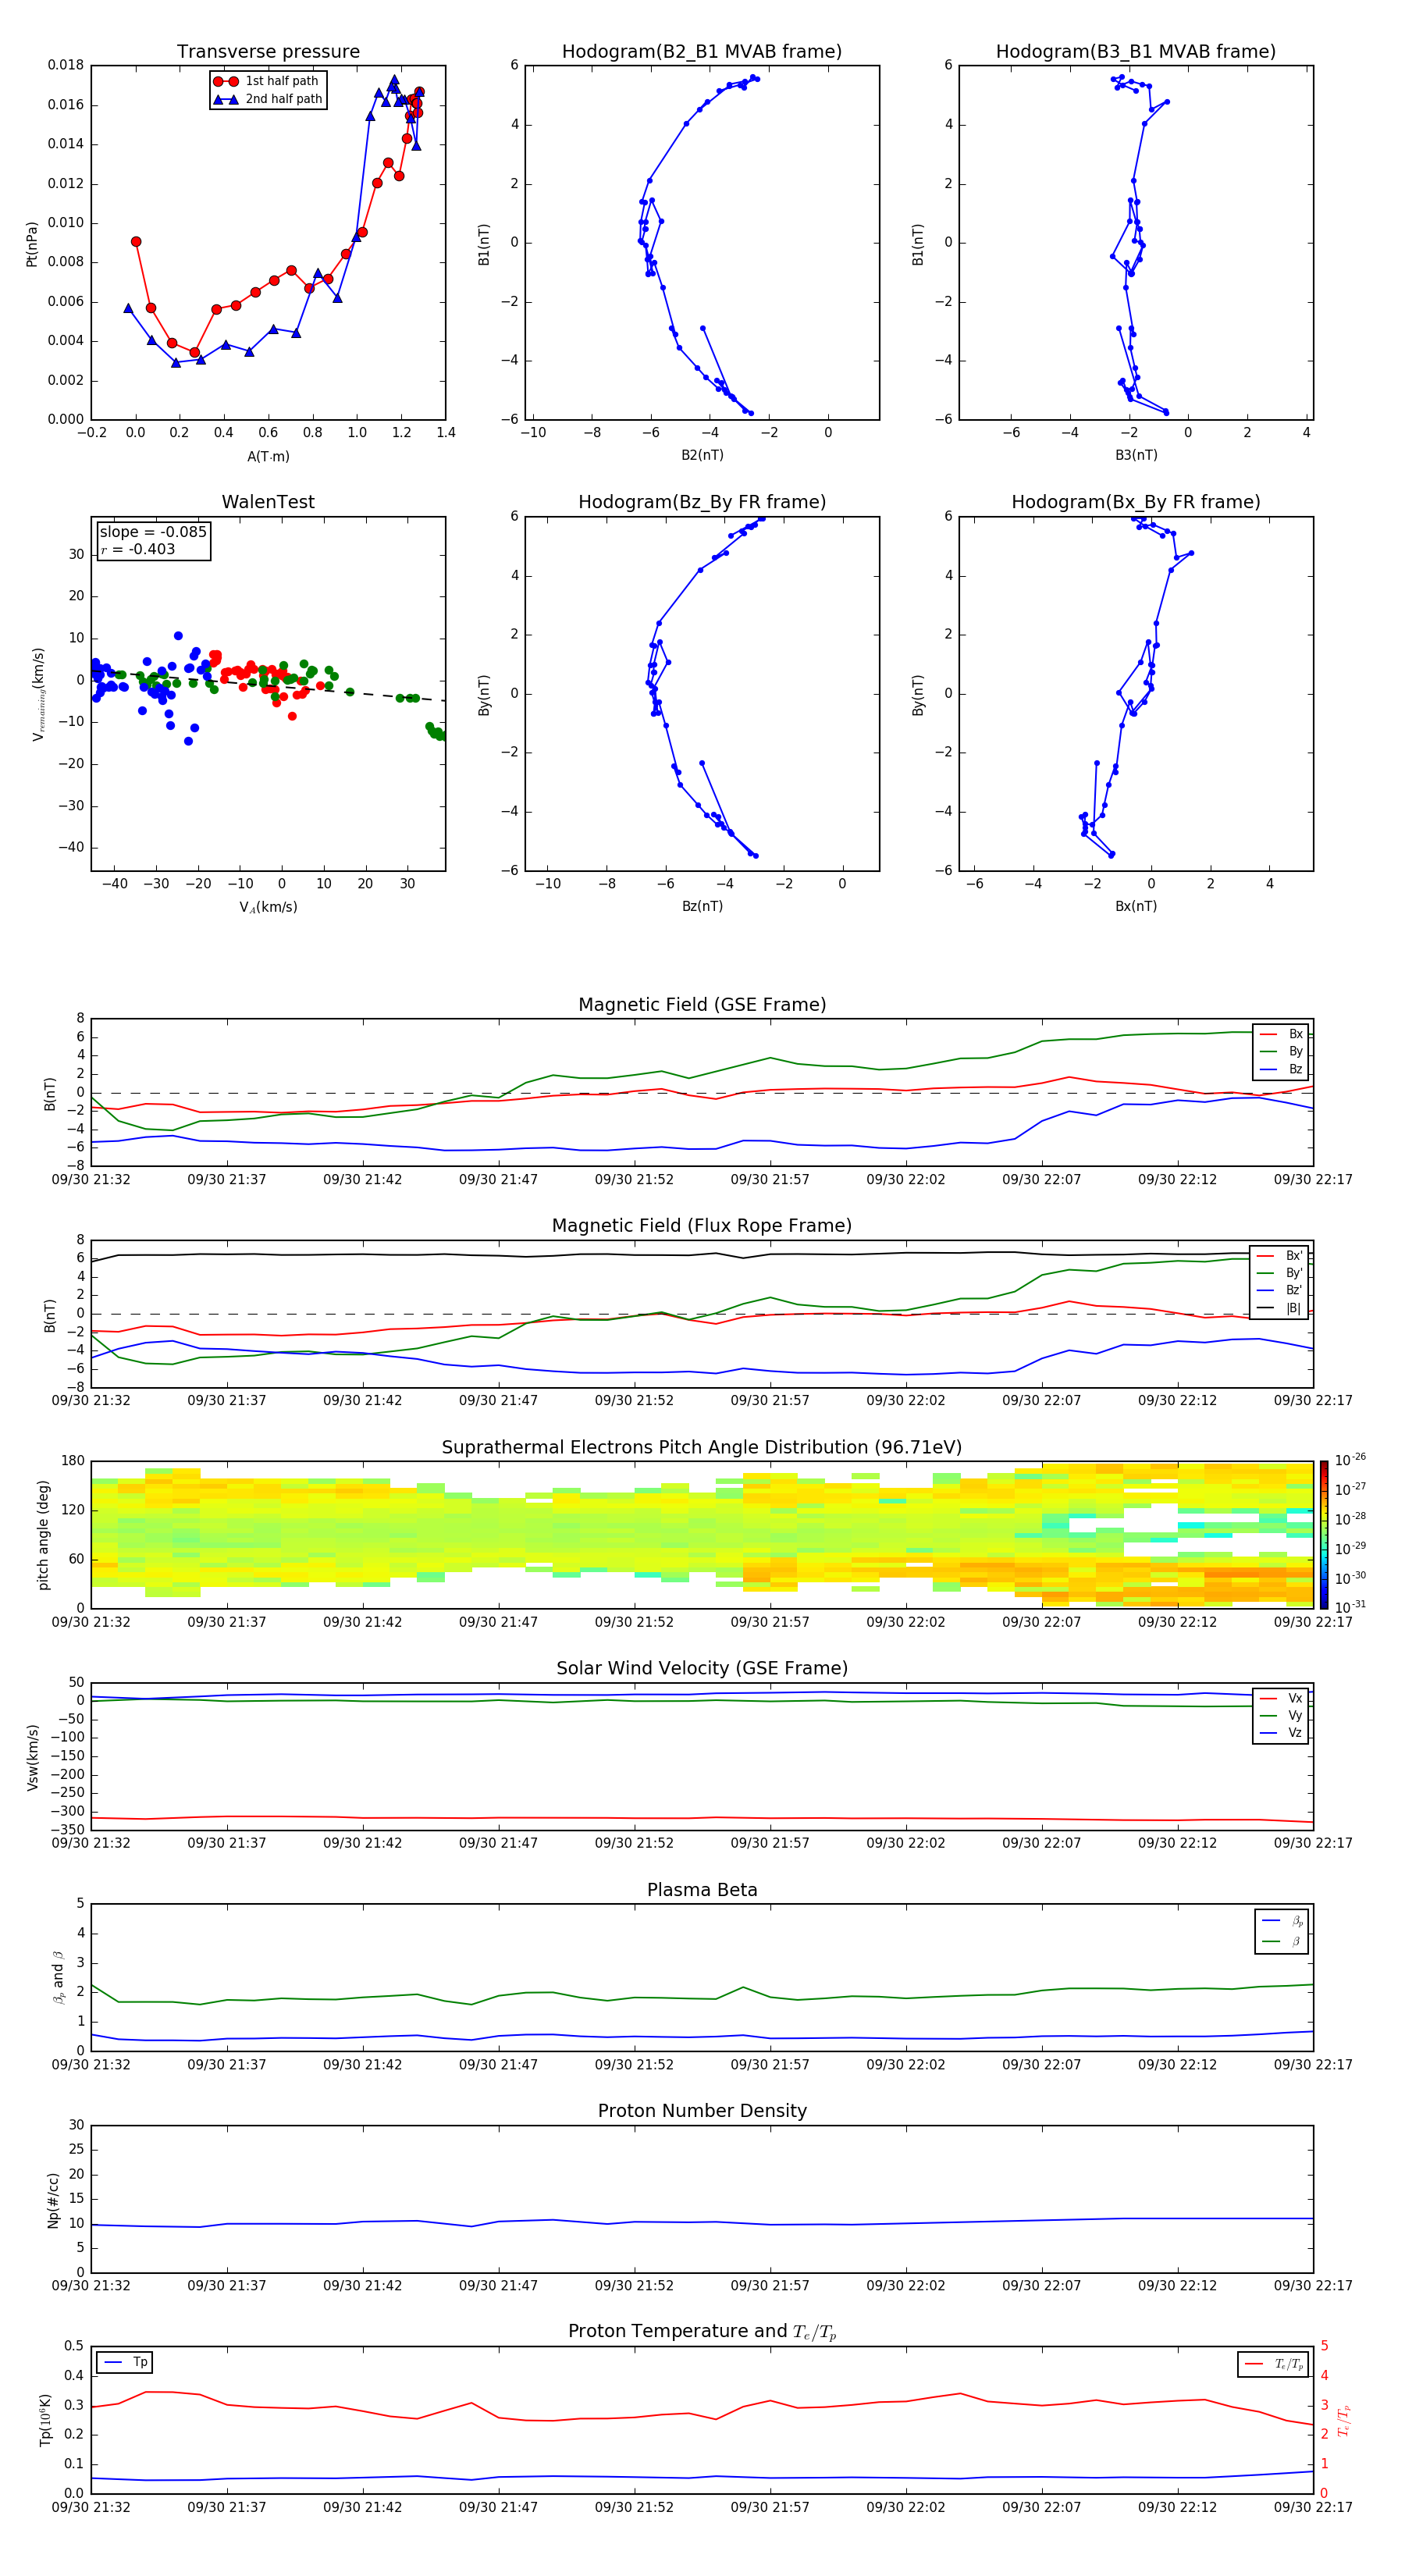Select "By'" in Flux Rope legend
The width and height of the screenshot is (1405, 2576).
pyautogui.click(x=1280, y=1274)
